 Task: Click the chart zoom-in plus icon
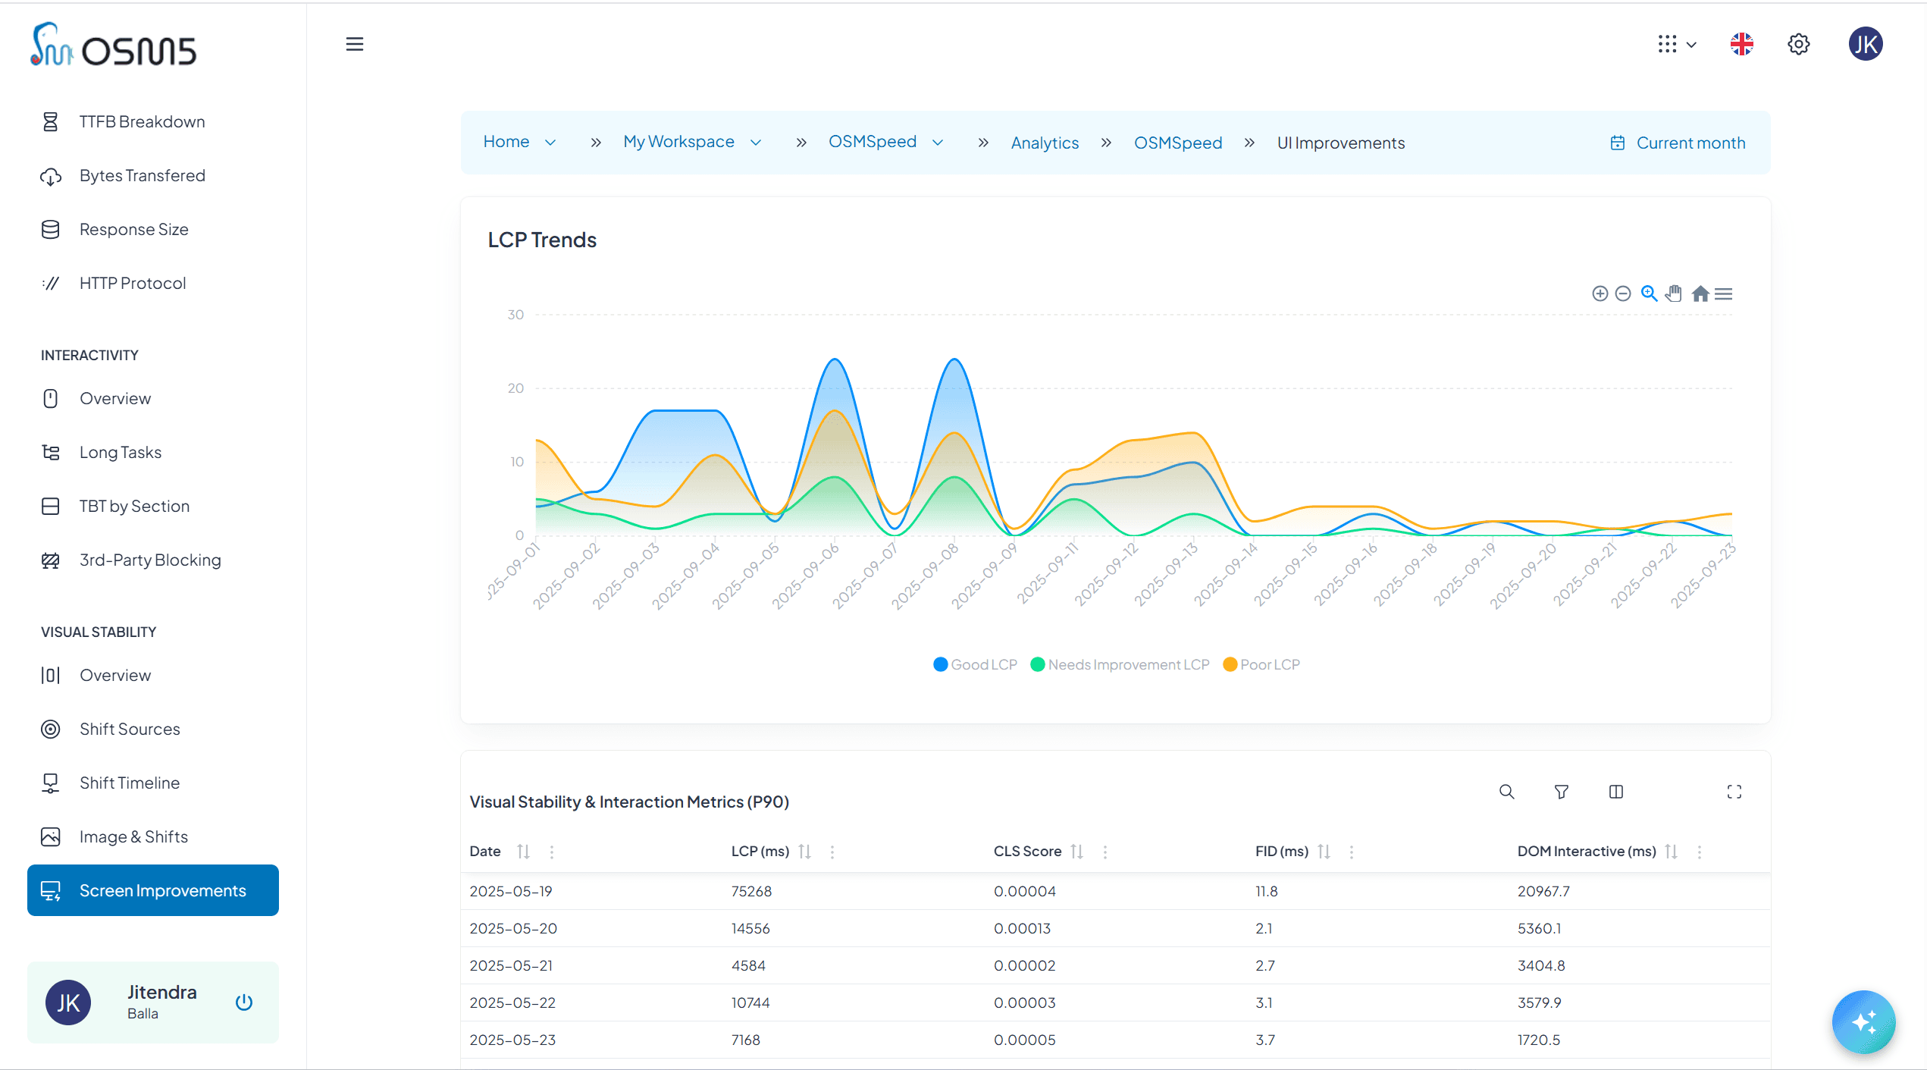[x=1600, y=293]
